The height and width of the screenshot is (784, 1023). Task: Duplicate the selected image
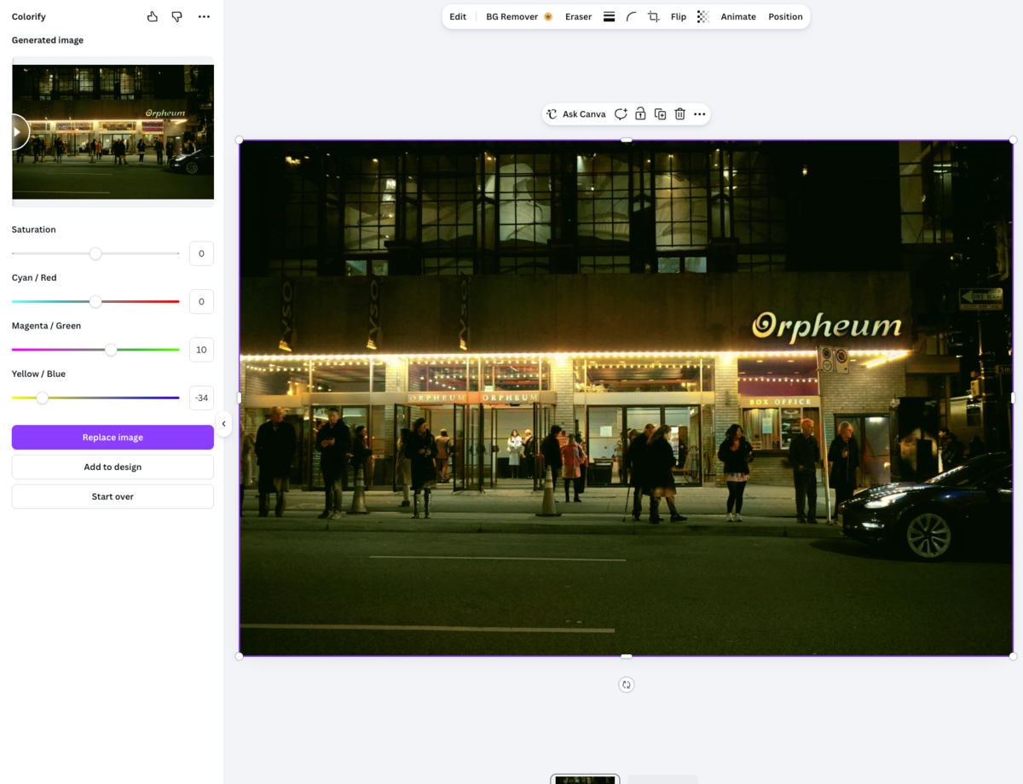pyautogui.click(x=660, y=114)
